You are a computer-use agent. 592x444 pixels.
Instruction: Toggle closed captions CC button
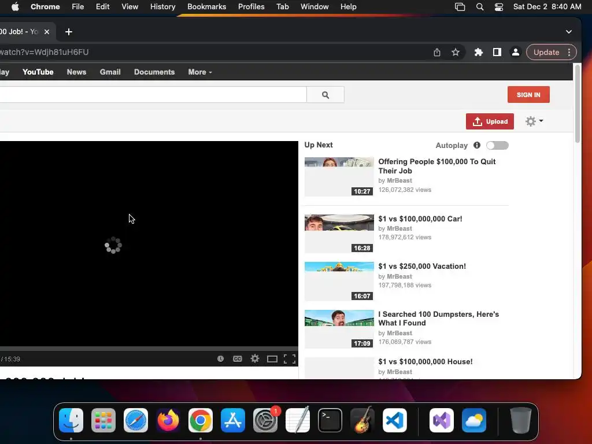click(238, 358)
